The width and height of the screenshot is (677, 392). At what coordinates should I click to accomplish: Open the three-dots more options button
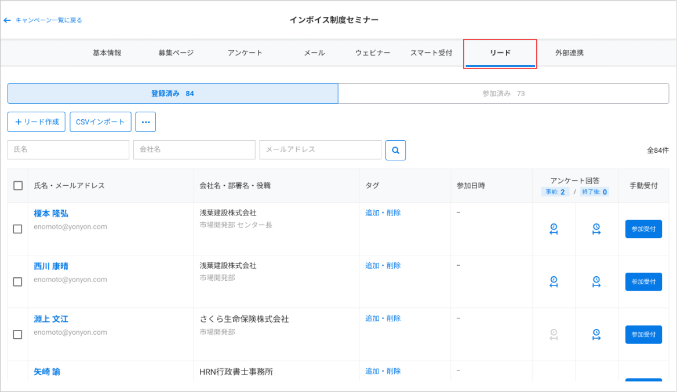pos(145,122)
